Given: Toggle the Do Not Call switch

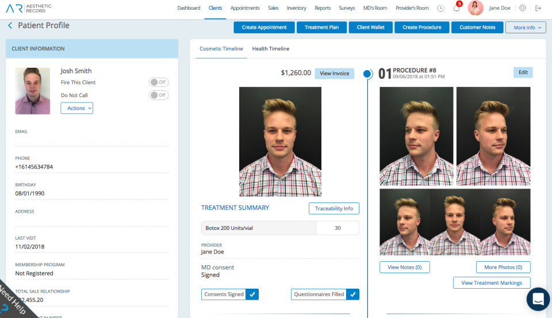Looking at the screenshot, I should tap(159, 95).
